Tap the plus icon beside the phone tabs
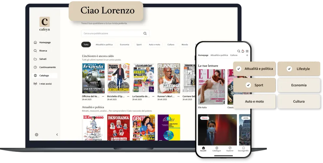The width and height of the screenshot is (323, 163). click(x=247, y=55)
